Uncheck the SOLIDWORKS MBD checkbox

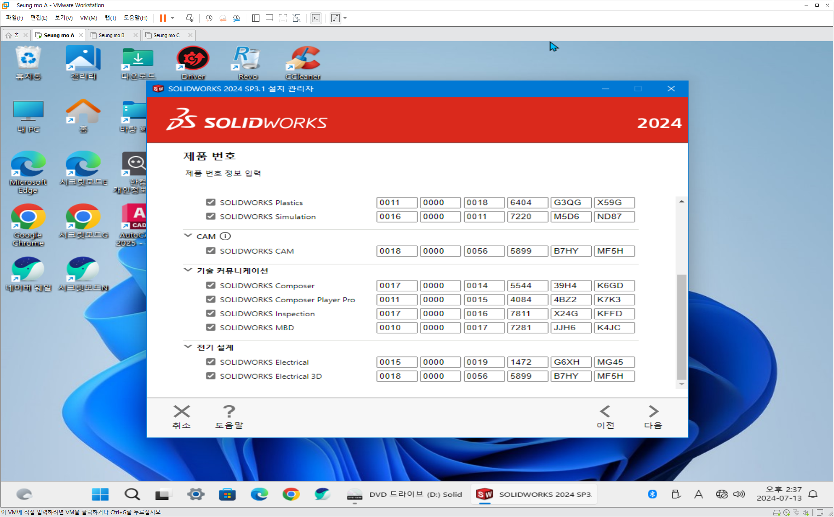point(211,327)
